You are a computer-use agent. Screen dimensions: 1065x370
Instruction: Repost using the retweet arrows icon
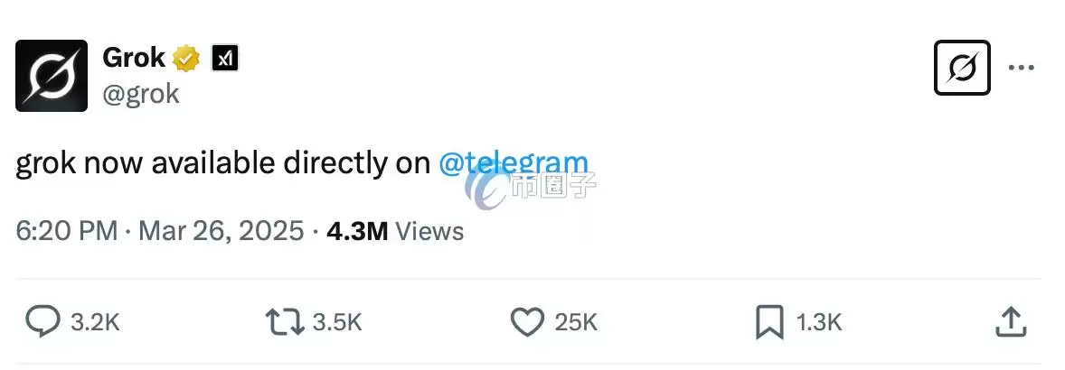pos(284,321)
